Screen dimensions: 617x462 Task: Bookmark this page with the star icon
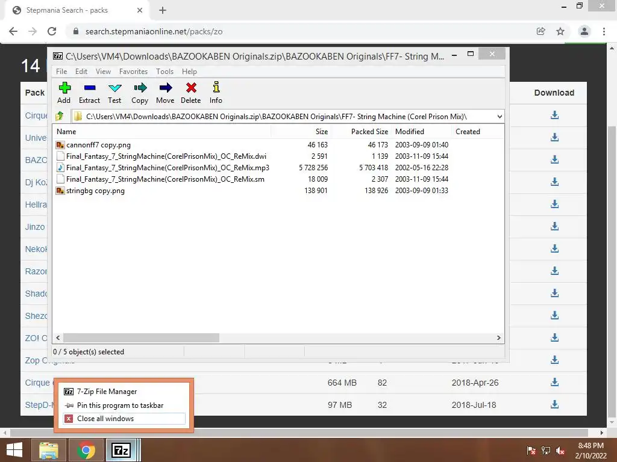(x=560, y=31)
